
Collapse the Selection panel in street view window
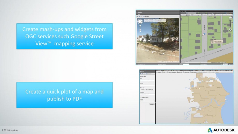137,12
